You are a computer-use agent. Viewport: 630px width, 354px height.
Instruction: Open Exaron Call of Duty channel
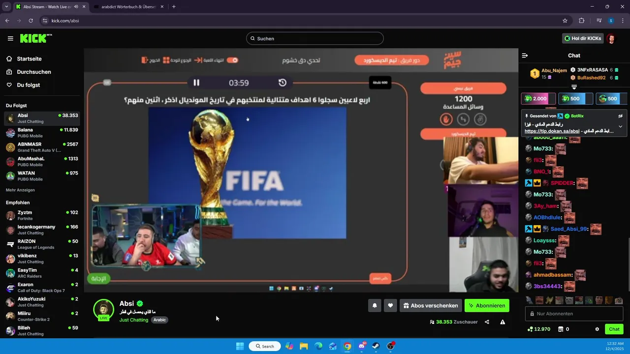[x=42, y=287]
